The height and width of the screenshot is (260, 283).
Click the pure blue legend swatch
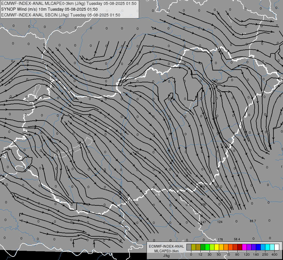(258, 247)
